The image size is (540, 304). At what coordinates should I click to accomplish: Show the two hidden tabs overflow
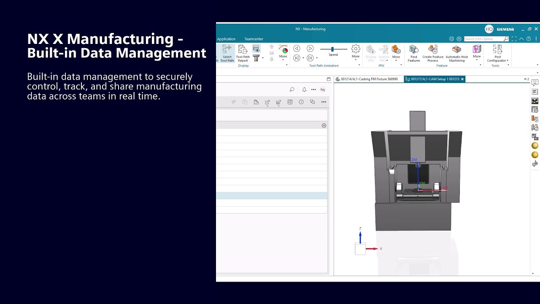click(526, 79)
